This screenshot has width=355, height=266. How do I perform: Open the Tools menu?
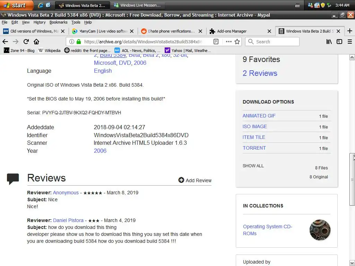click(x=76, y=22)
